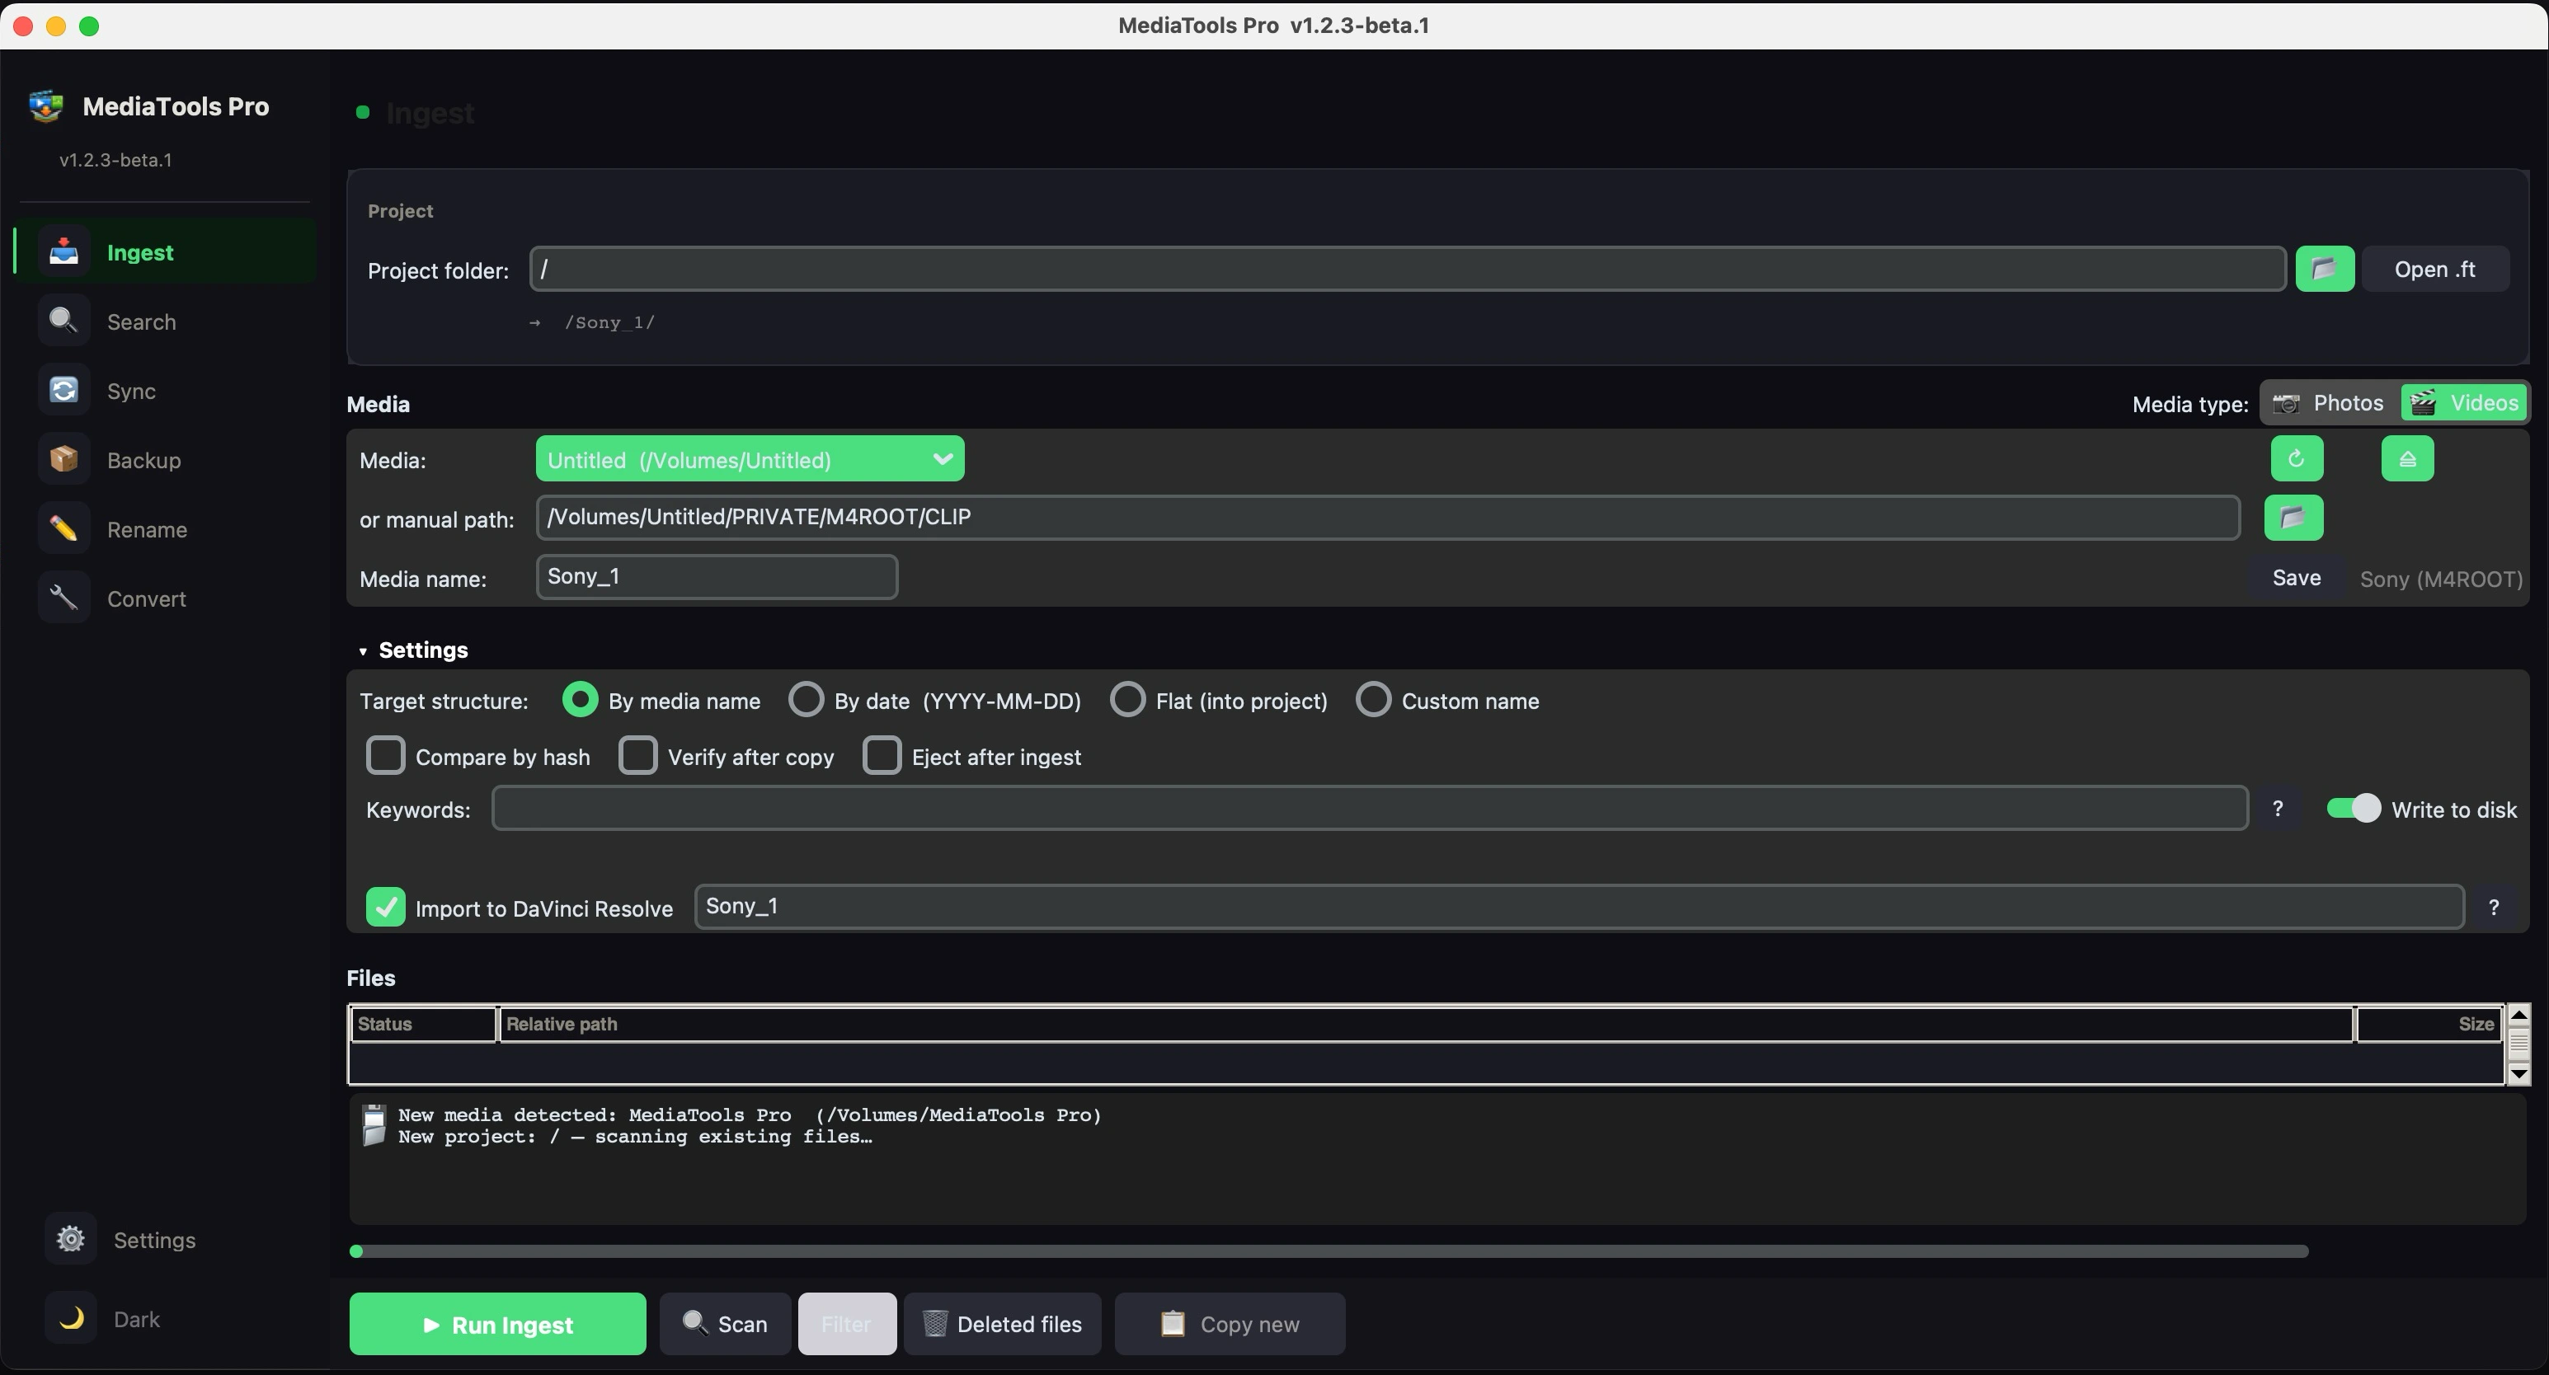
Task: Select Custom name target structure
Action: 1373,699
